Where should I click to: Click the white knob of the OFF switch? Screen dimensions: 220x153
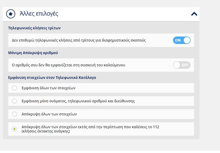(x=176, y=65)
